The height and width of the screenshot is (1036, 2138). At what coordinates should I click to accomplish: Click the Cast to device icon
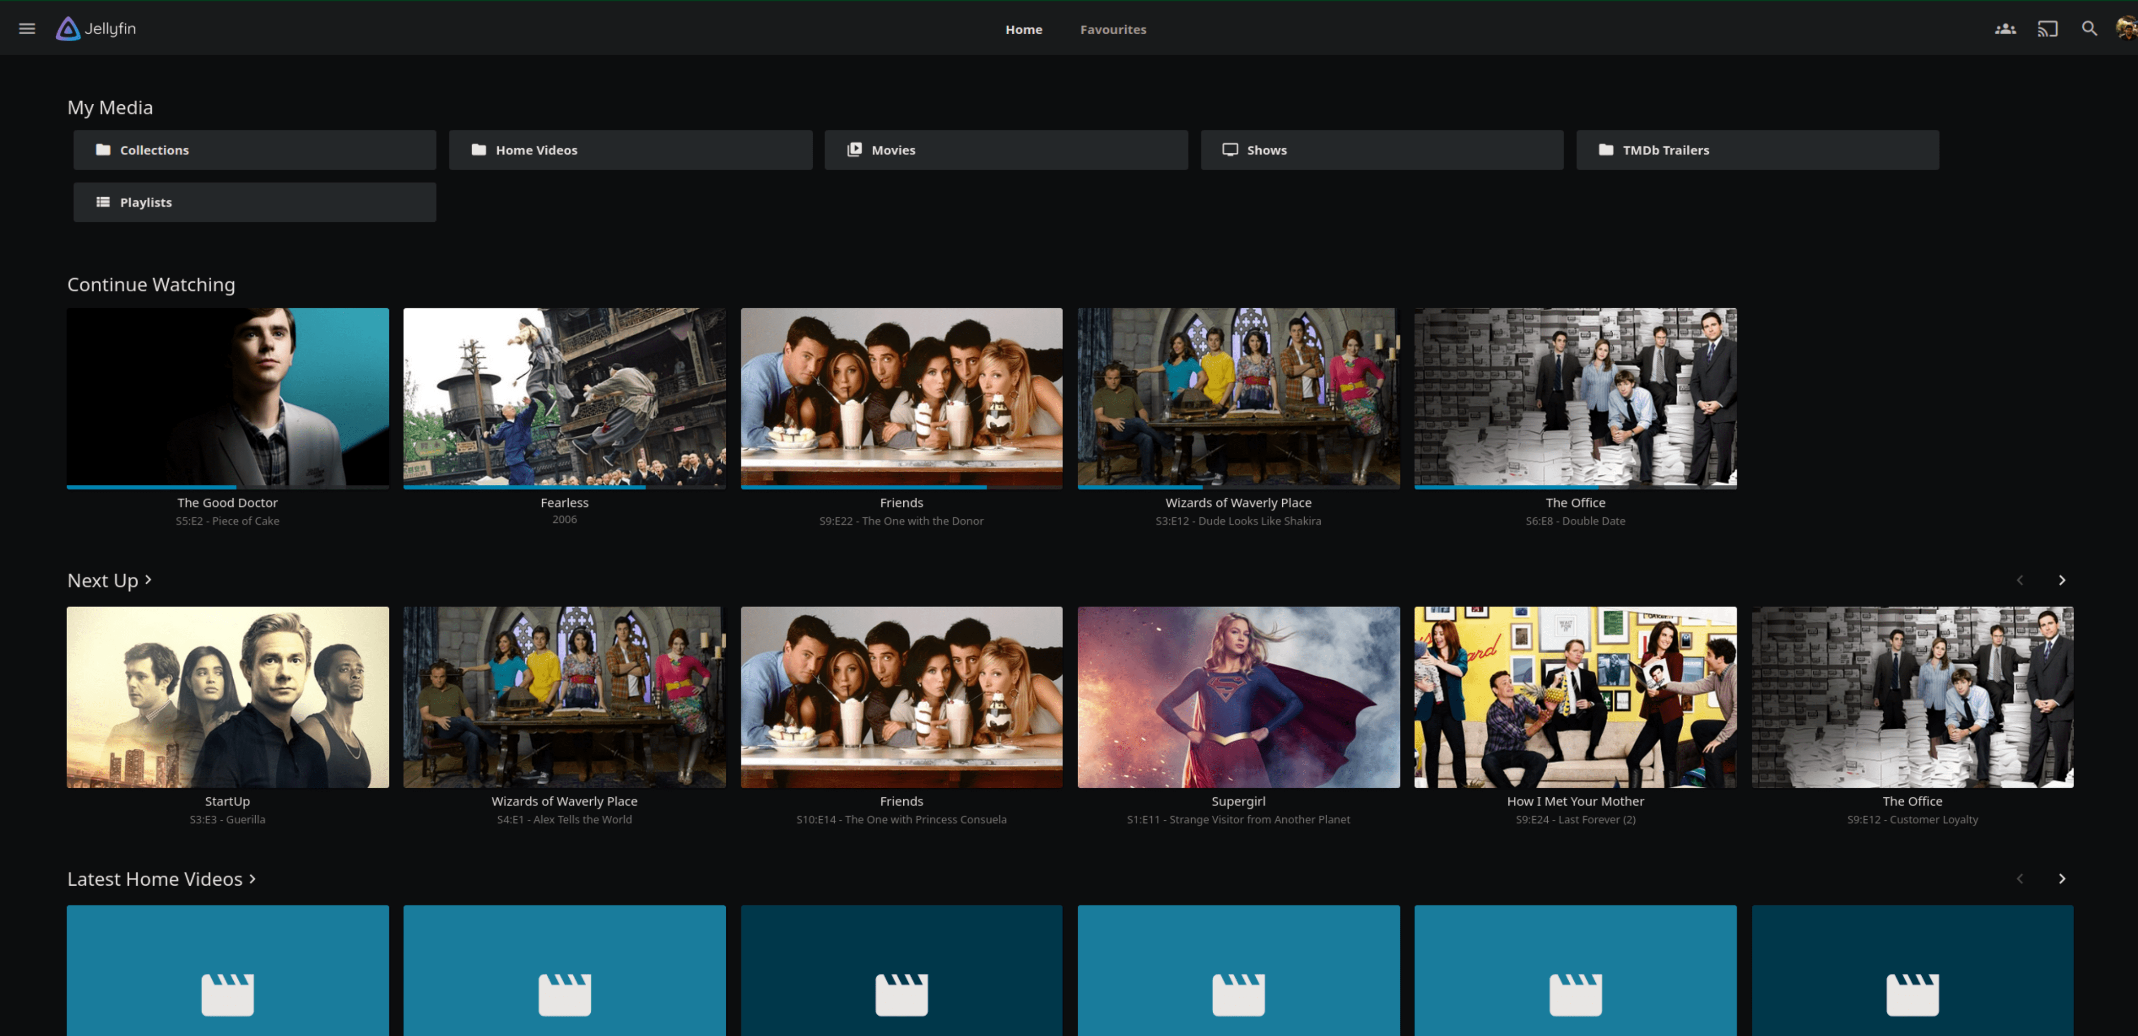click(2047, 29)
